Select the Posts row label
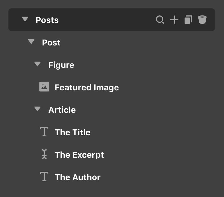 pos(47,20)
